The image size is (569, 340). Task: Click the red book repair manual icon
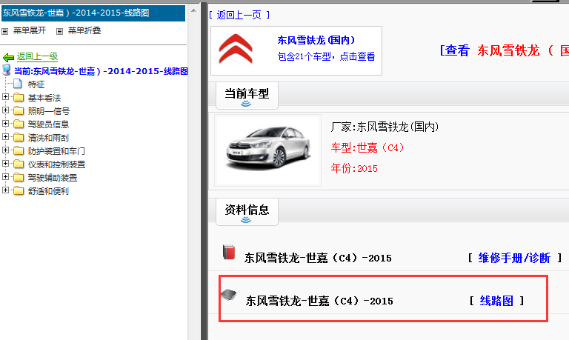[229, 252]
